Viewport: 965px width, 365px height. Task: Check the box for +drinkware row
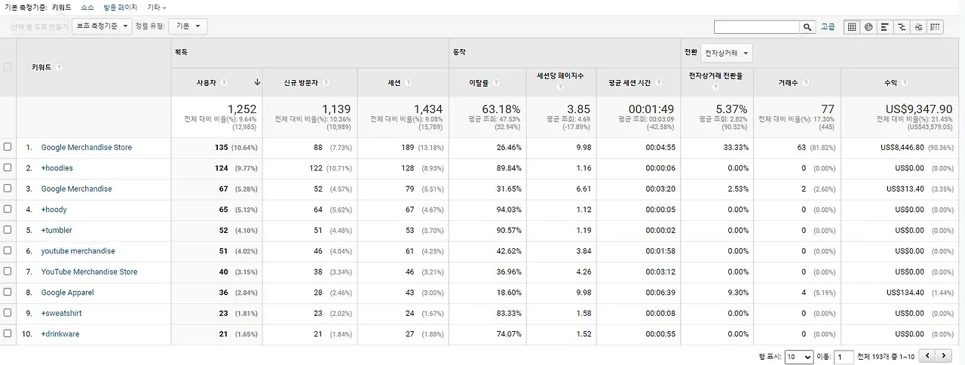point(8,333)
